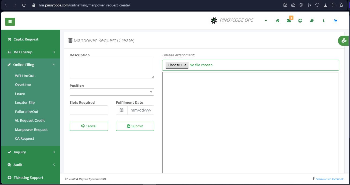This screenshot has height=185, width=350.
Task: Collapse the Online Filing sidebar menu
Action: click(x=31, y=65)
